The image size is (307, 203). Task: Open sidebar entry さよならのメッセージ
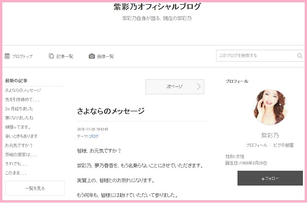(x=23, y=91)
